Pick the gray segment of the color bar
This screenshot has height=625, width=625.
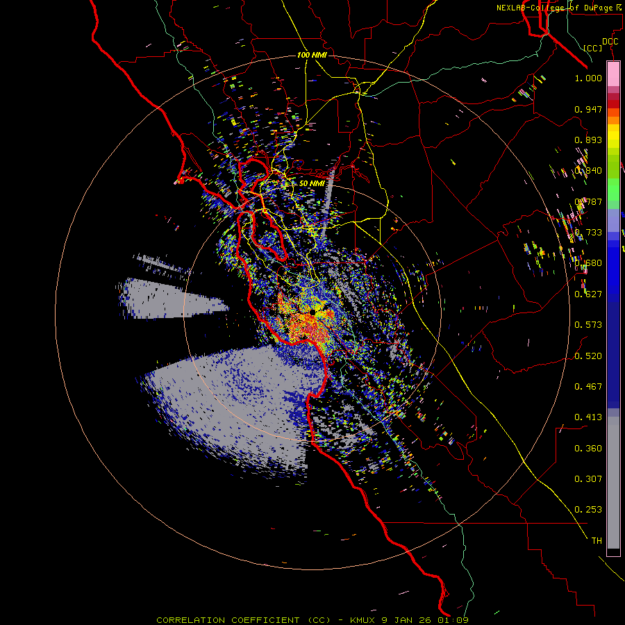pos(613,483)
